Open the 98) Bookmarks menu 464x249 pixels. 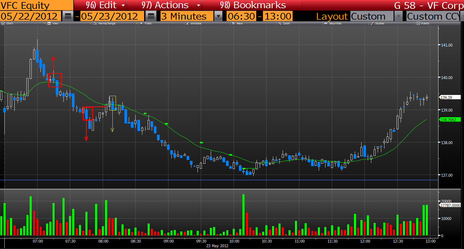(x=253, y=5)
